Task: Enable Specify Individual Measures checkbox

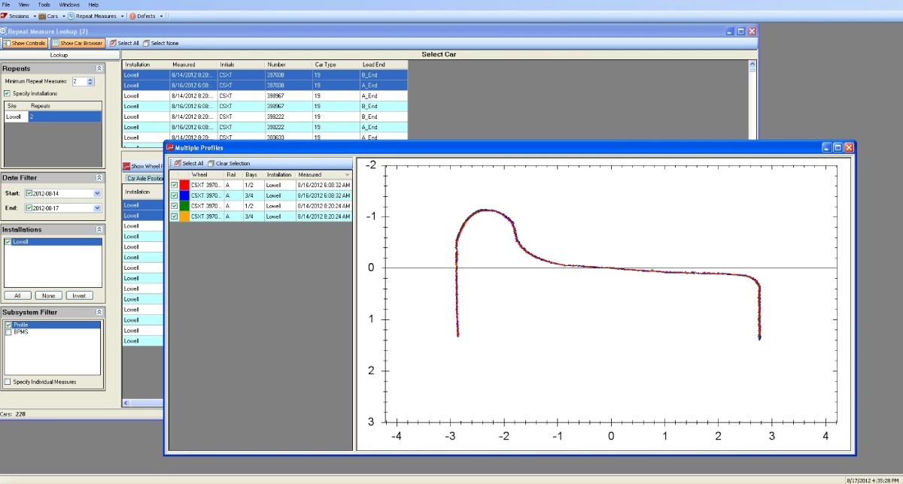Action: click(7, 382)
